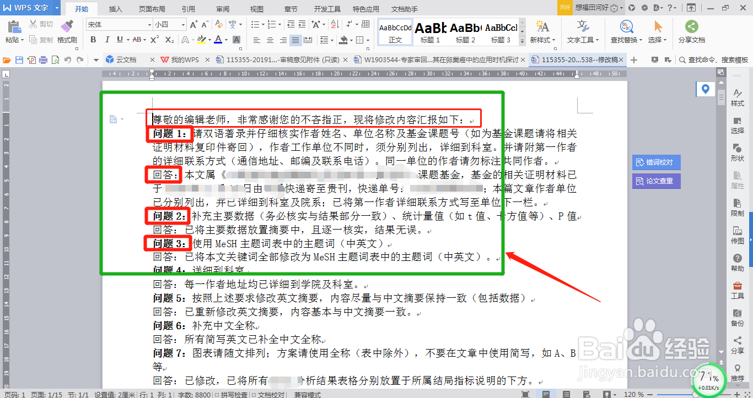Align paragraph text left

pyautogui.click(x=257, y=40)
